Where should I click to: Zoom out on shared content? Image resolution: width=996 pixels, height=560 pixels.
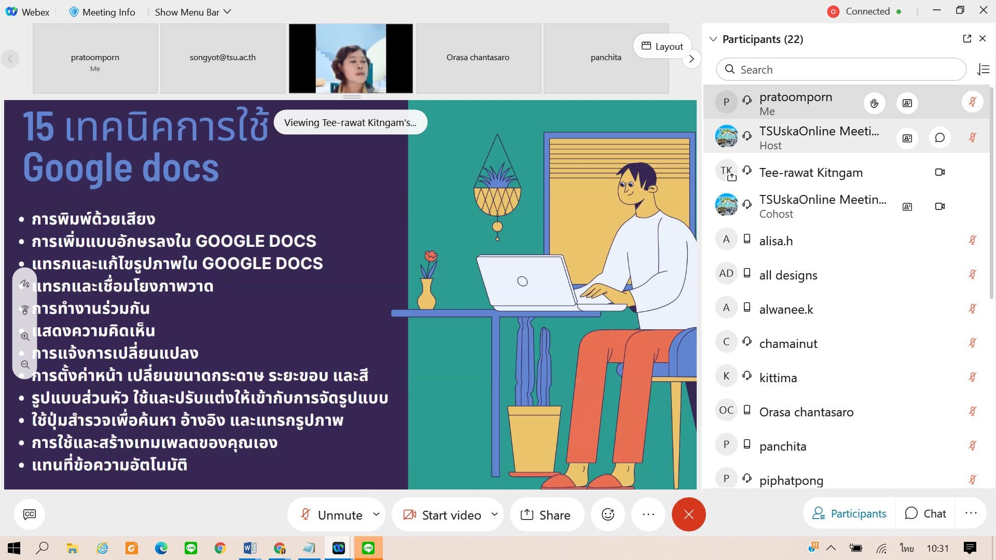tap(25, 365)
